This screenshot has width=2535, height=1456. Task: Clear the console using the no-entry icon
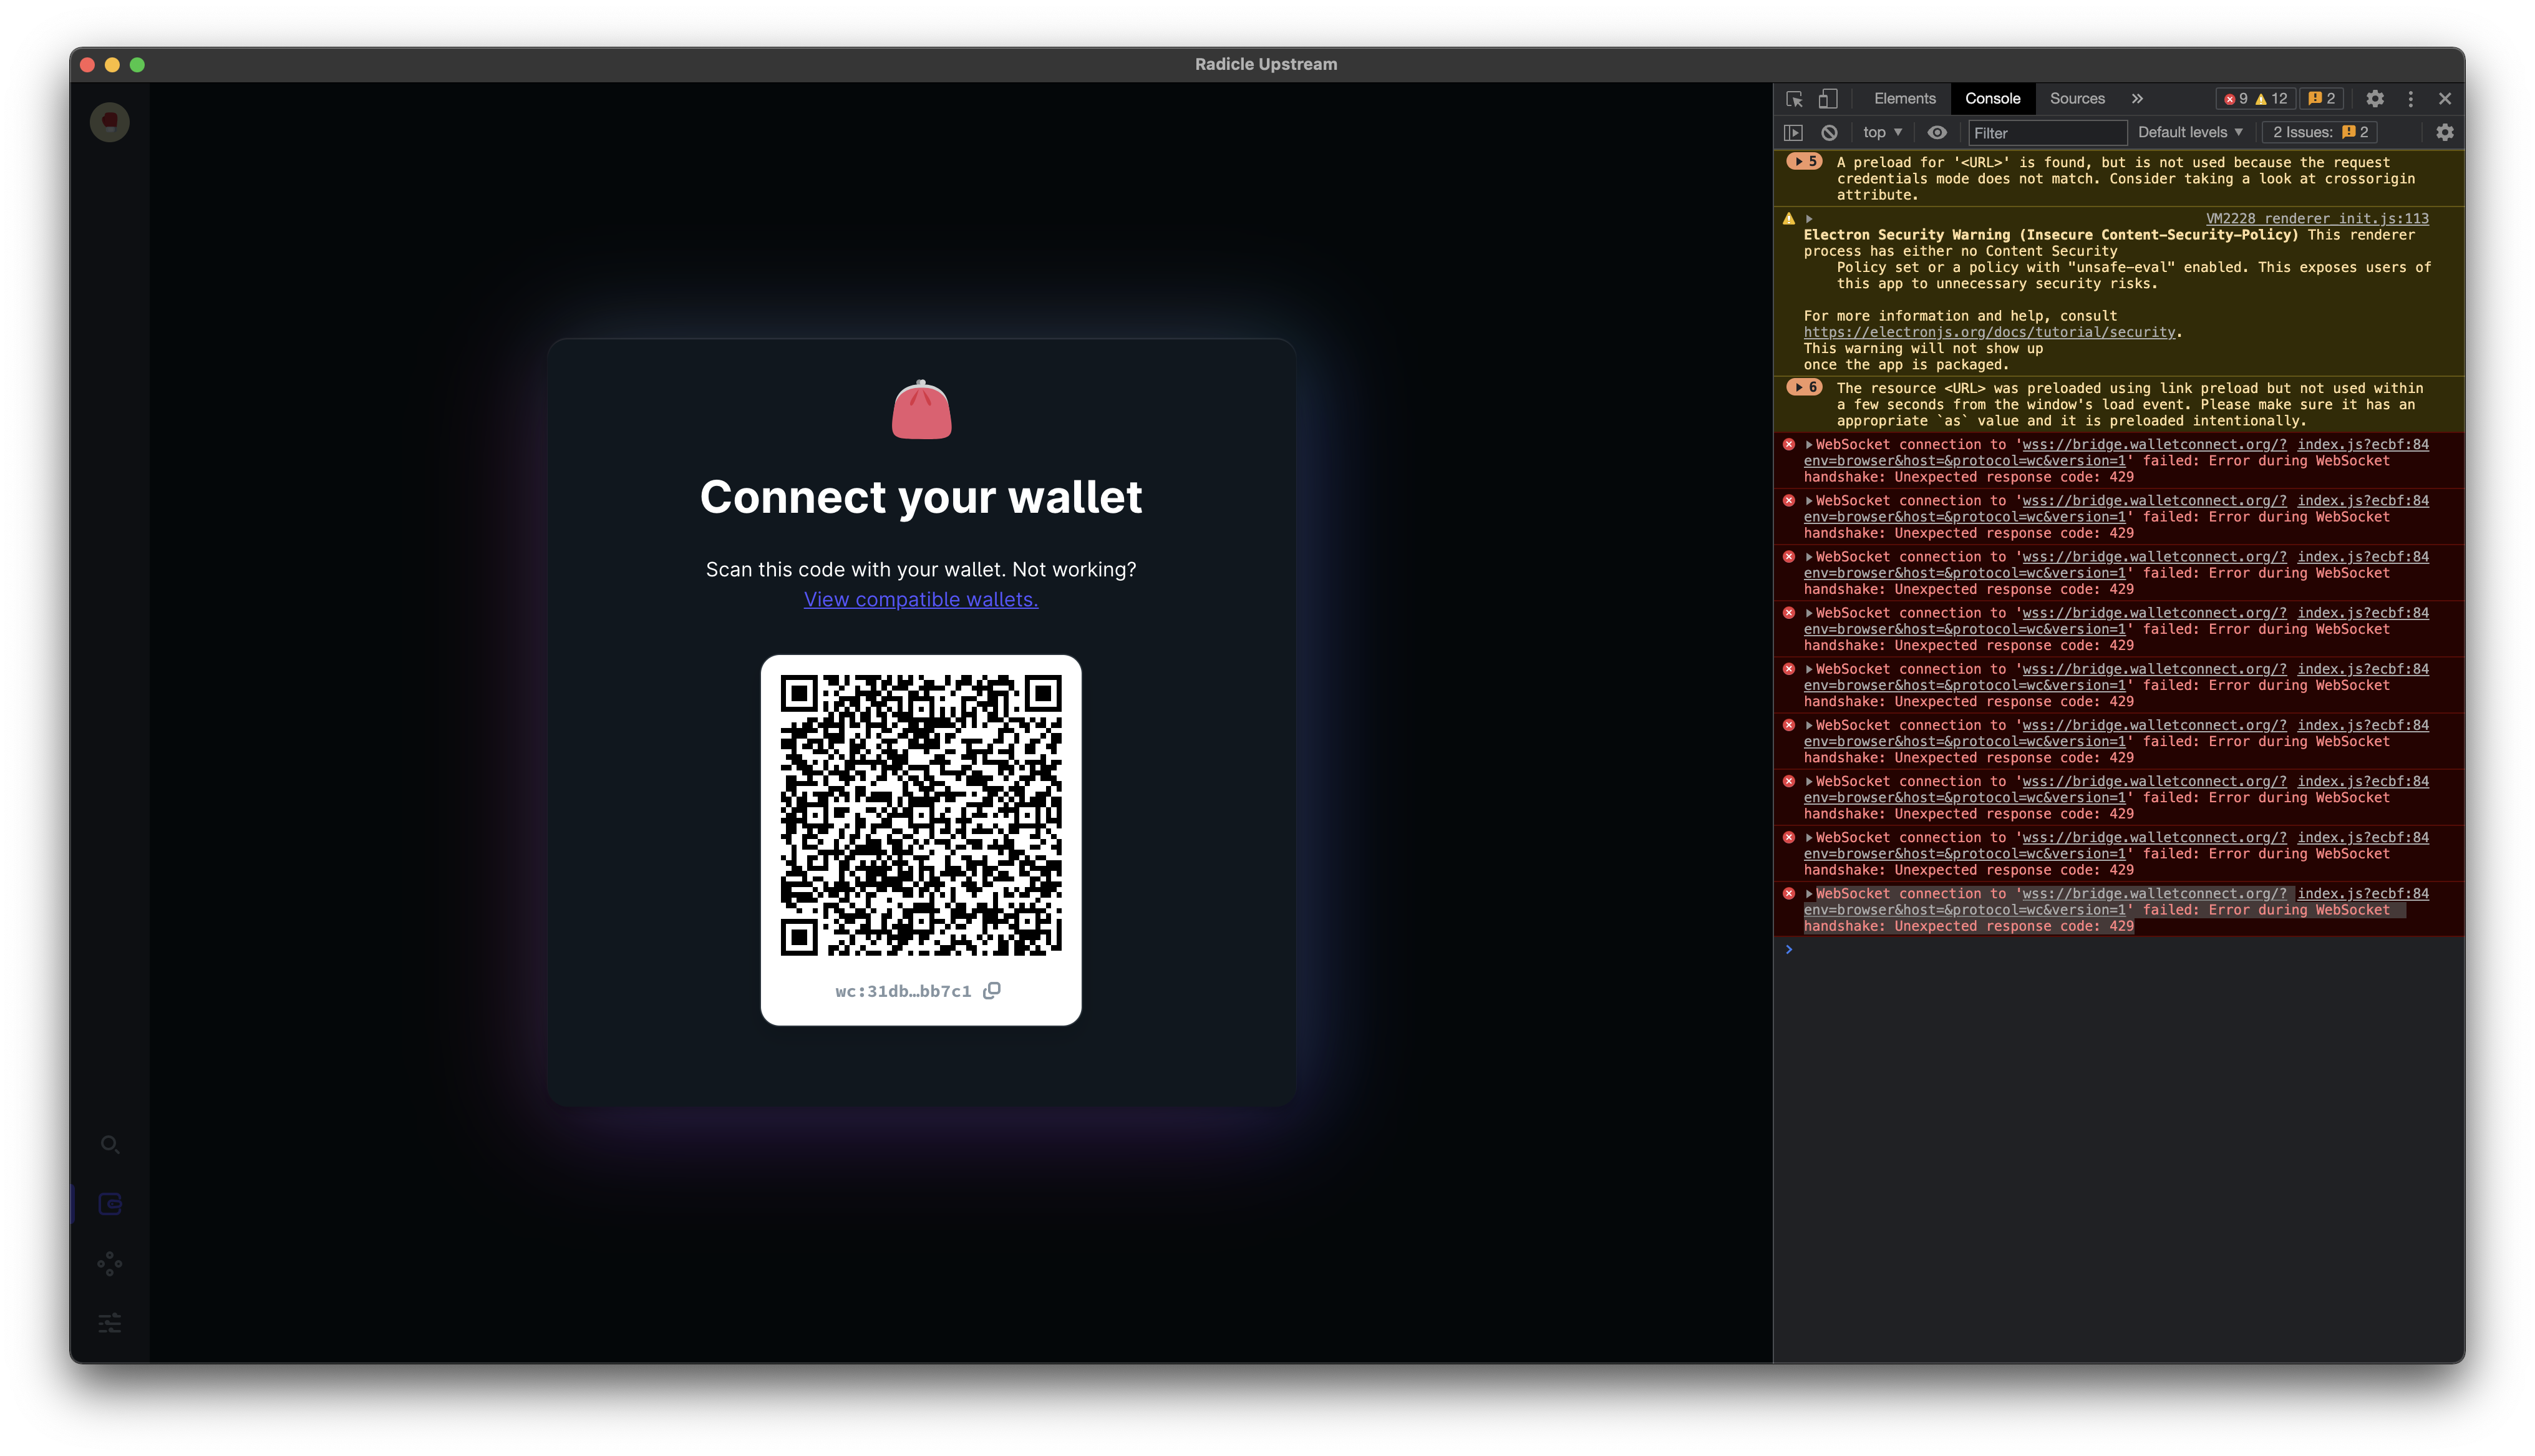click(x=1830, y=132)
